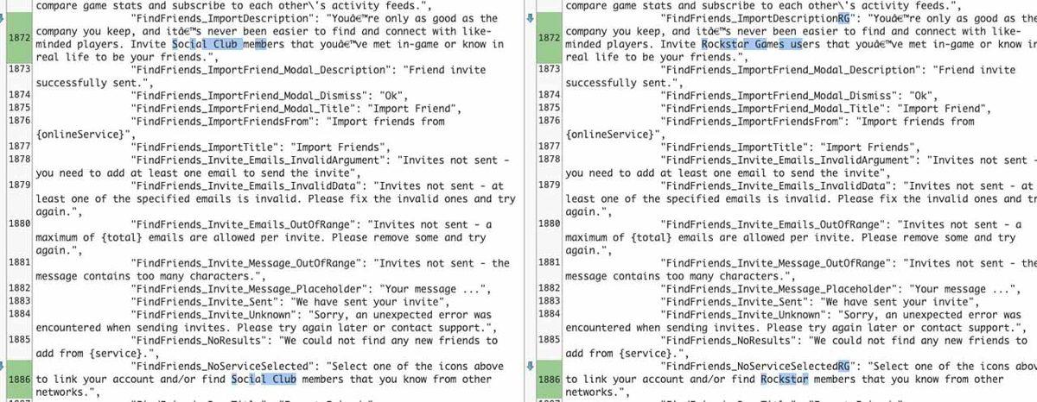Select green line number 1872 in left gutter
This screenshot has width=1037, height=402.
17,38
